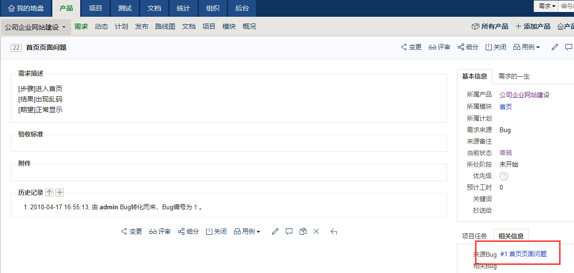Click bottom toolbar pencil edit icon
The image size is (574, 273).
coord(275,231)
